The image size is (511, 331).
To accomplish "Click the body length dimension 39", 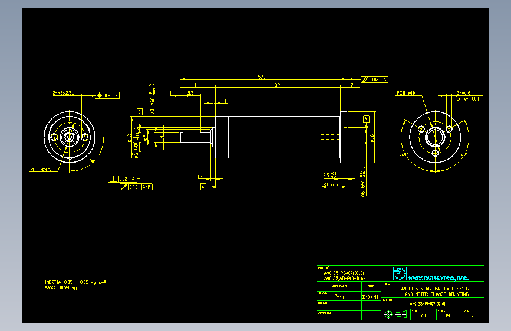I will tap(278, 85).
